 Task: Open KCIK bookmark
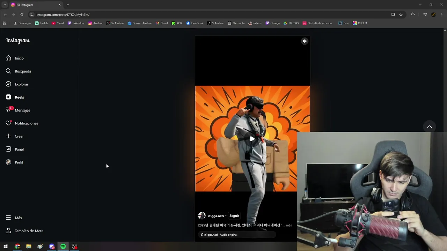[x=177, y=23]
